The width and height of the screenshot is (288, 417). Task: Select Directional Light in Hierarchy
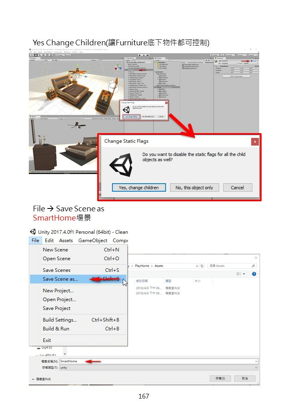(x=134, y=66)
